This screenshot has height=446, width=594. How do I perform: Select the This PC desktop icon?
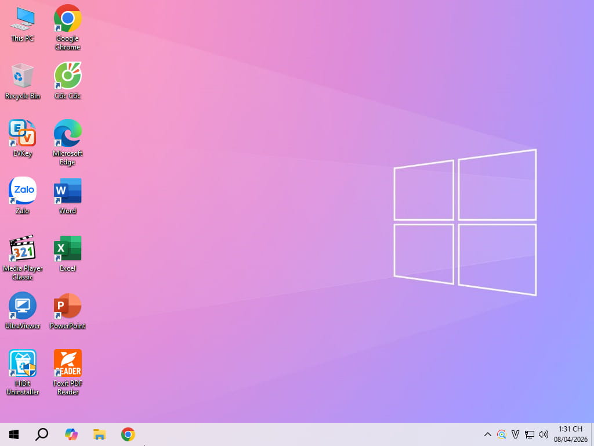pos(23,24)
